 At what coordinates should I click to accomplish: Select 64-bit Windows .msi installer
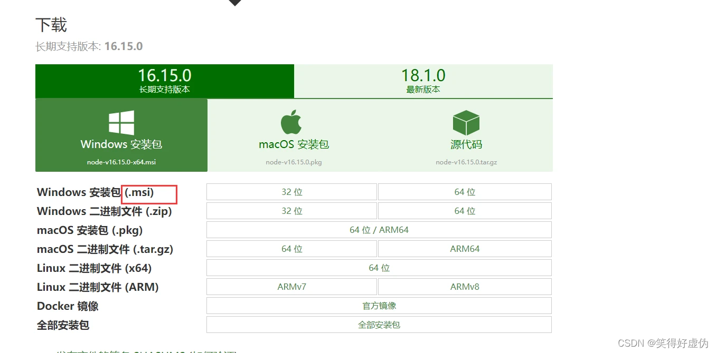tap(465, 192)
